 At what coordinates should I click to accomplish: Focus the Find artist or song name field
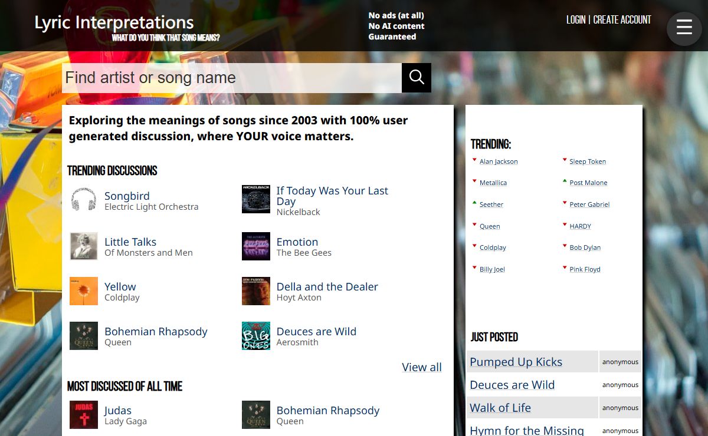[x=232, y=78]
